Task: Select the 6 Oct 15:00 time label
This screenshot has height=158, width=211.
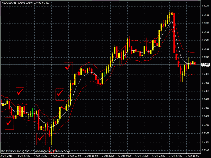Action: (142, 156)
